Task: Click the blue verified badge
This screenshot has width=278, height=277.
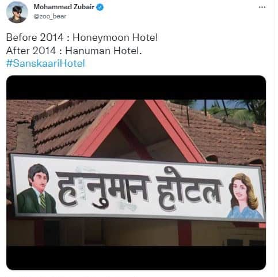Action: (x=100, y=7)
